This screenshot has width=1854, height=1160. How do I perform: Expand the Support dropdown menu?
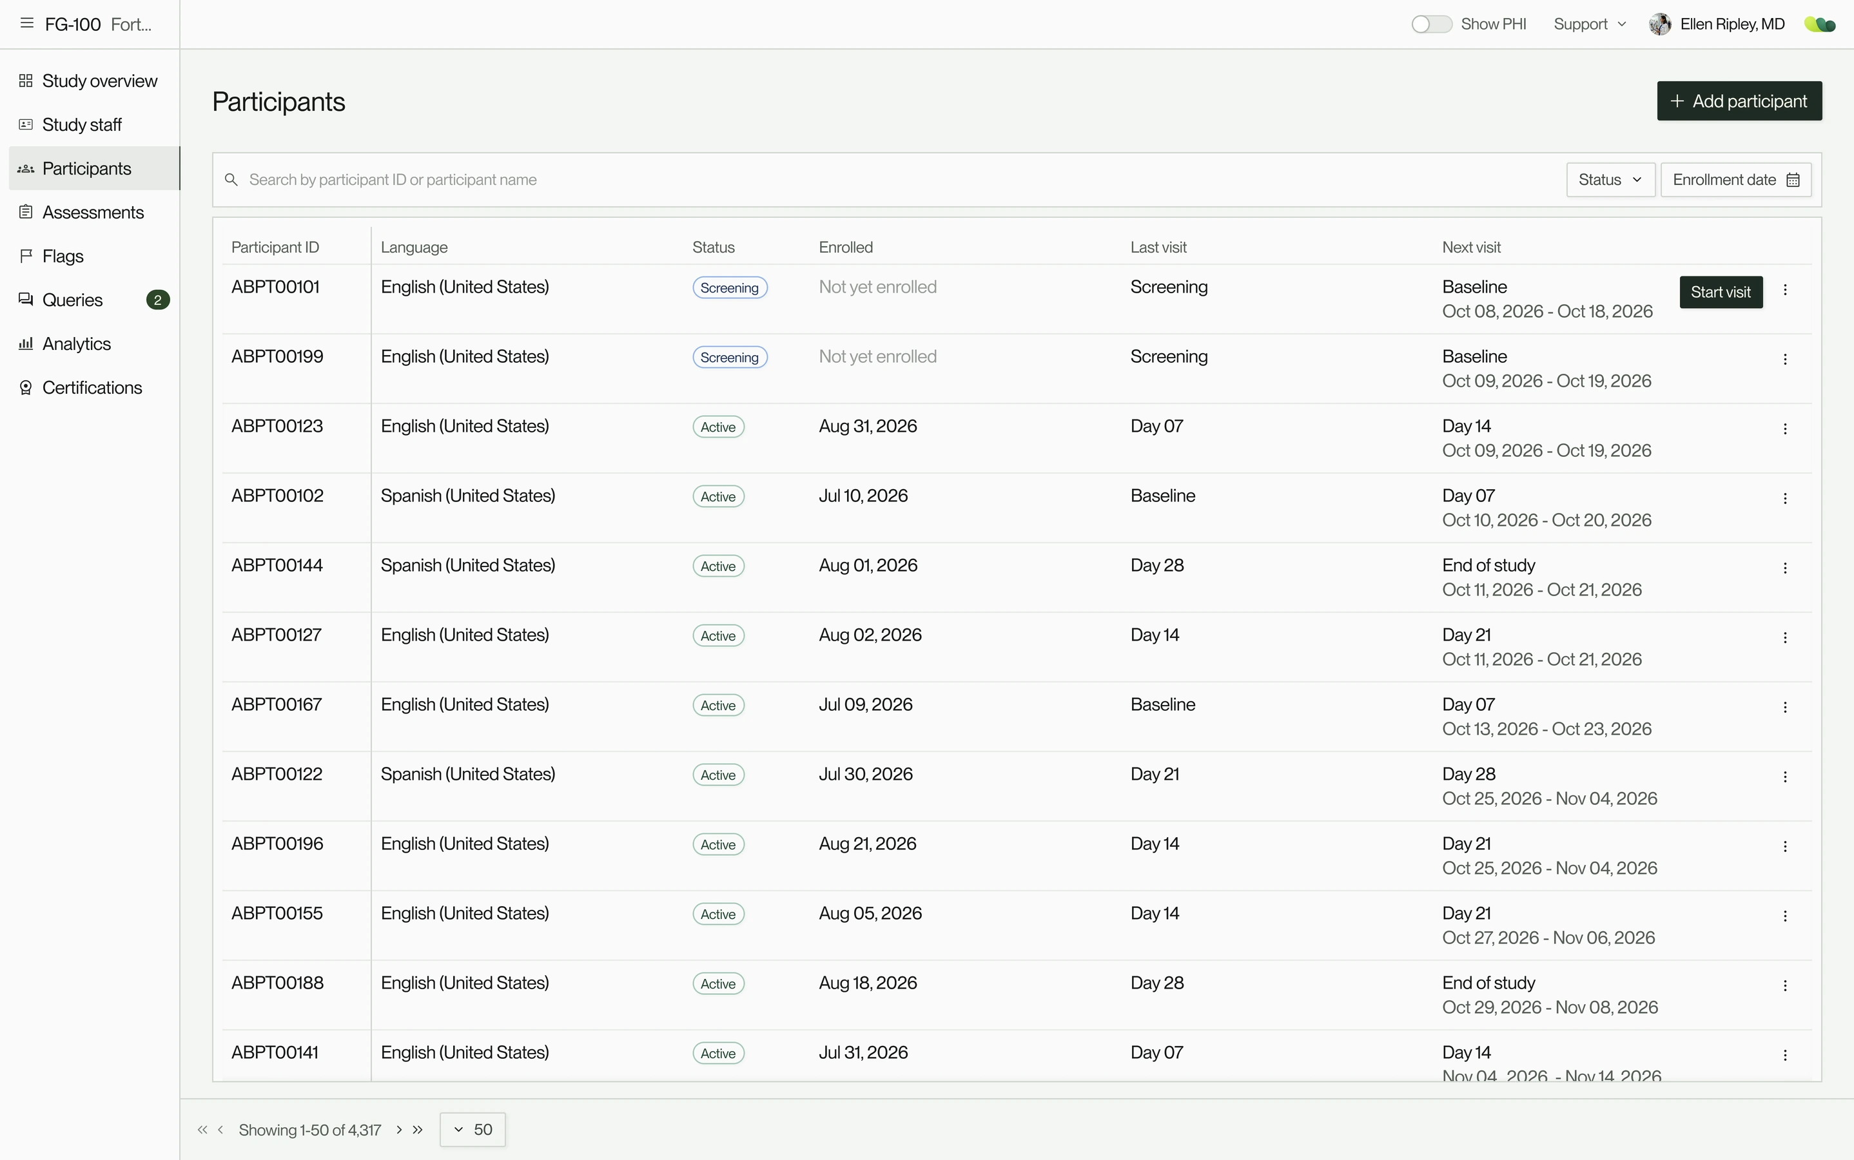point(1589,24)
